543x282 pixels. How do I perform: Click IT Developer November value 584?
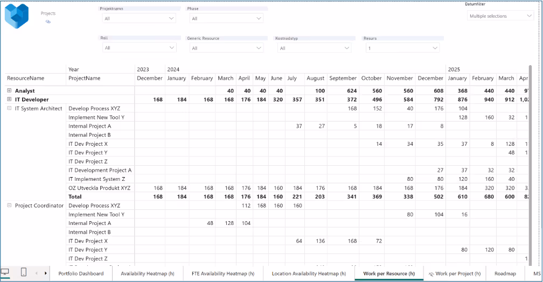(x=408, y=100)
